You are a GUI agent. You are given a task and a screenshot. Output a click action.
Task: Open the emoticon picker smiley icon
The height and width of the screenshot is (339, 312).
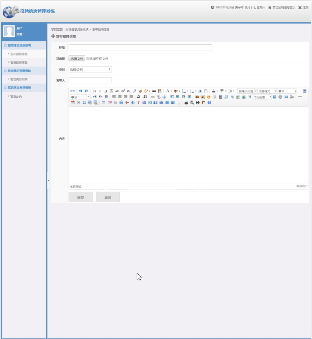(x=209, y=97)
